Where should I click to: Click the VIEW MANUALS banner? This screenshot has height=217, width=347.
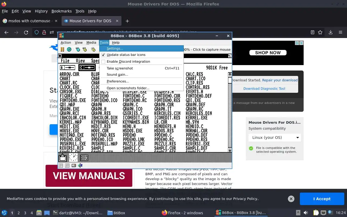89,176
